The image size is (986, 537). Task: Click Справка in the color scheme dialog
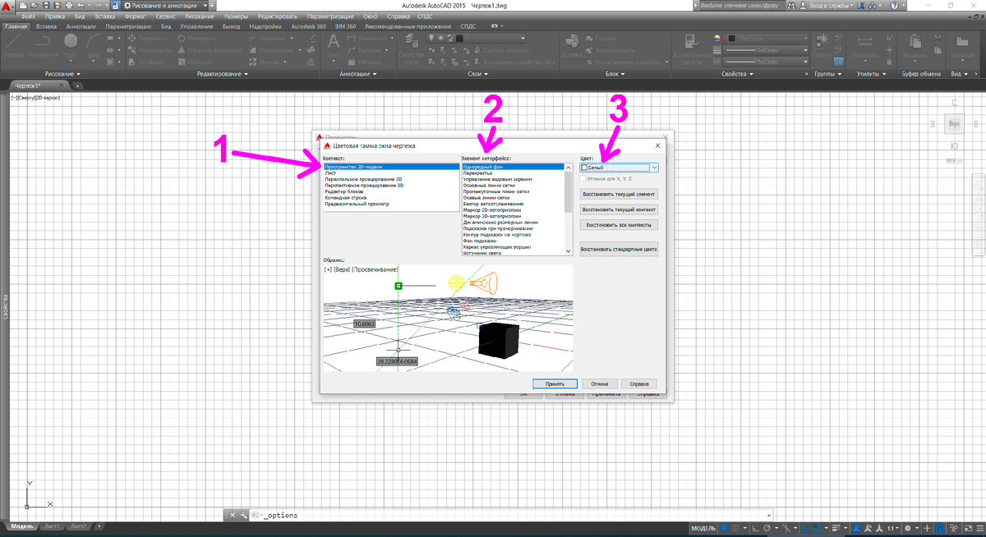click(638, 383)
